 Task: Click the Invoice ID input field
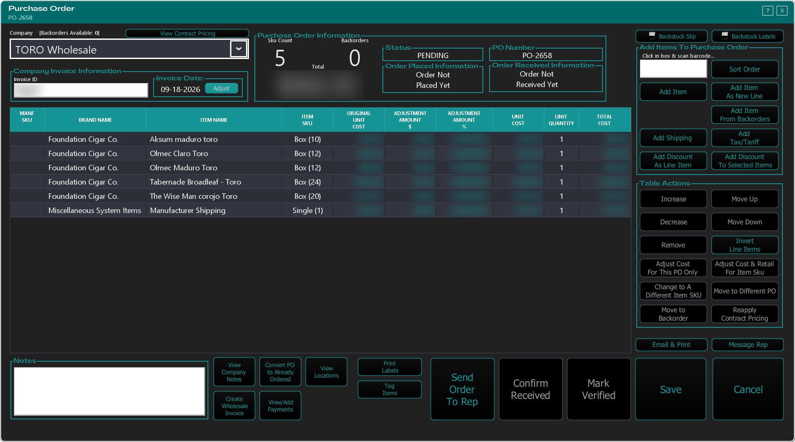pos(81,90)
